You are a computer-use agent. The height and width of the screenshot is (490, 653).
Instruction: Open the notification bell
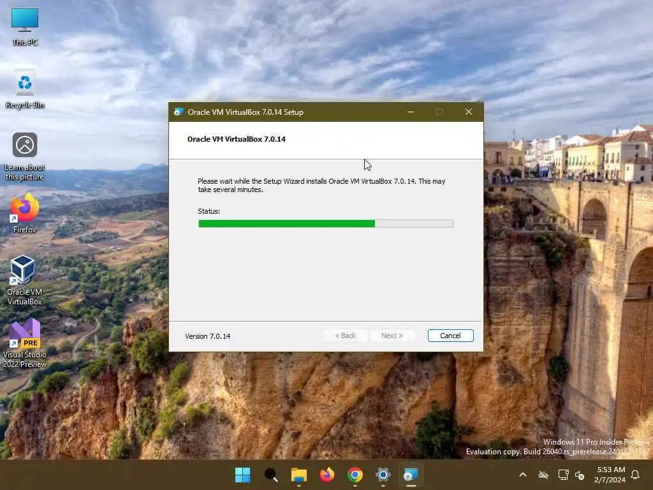(x=636, y=475)
